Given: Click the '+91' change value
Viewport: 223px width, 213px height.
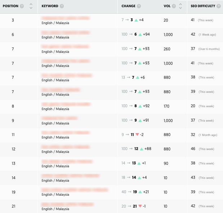Looking at the screenshot, I should coord(146,120).
